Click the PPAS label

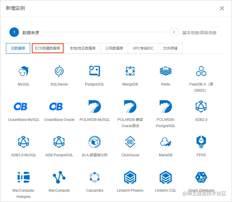tap(201, 155)
